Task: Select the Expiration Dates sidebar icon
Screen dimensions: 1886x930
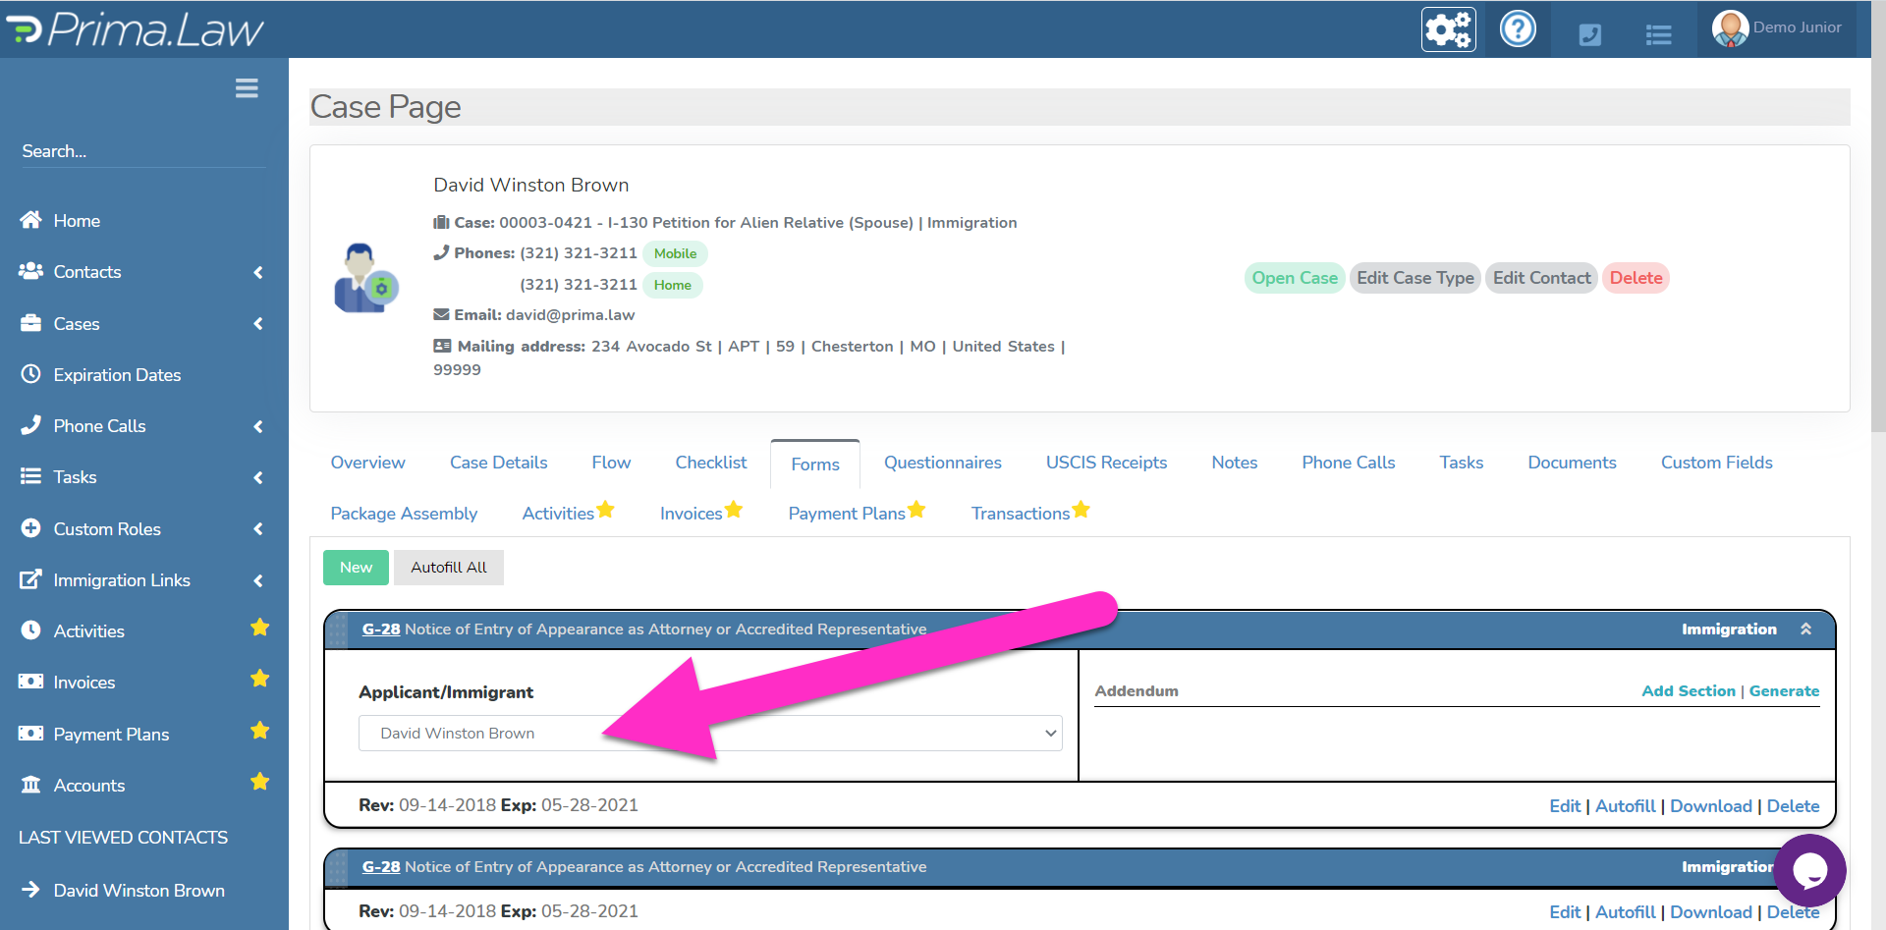Action: (30, 374)
